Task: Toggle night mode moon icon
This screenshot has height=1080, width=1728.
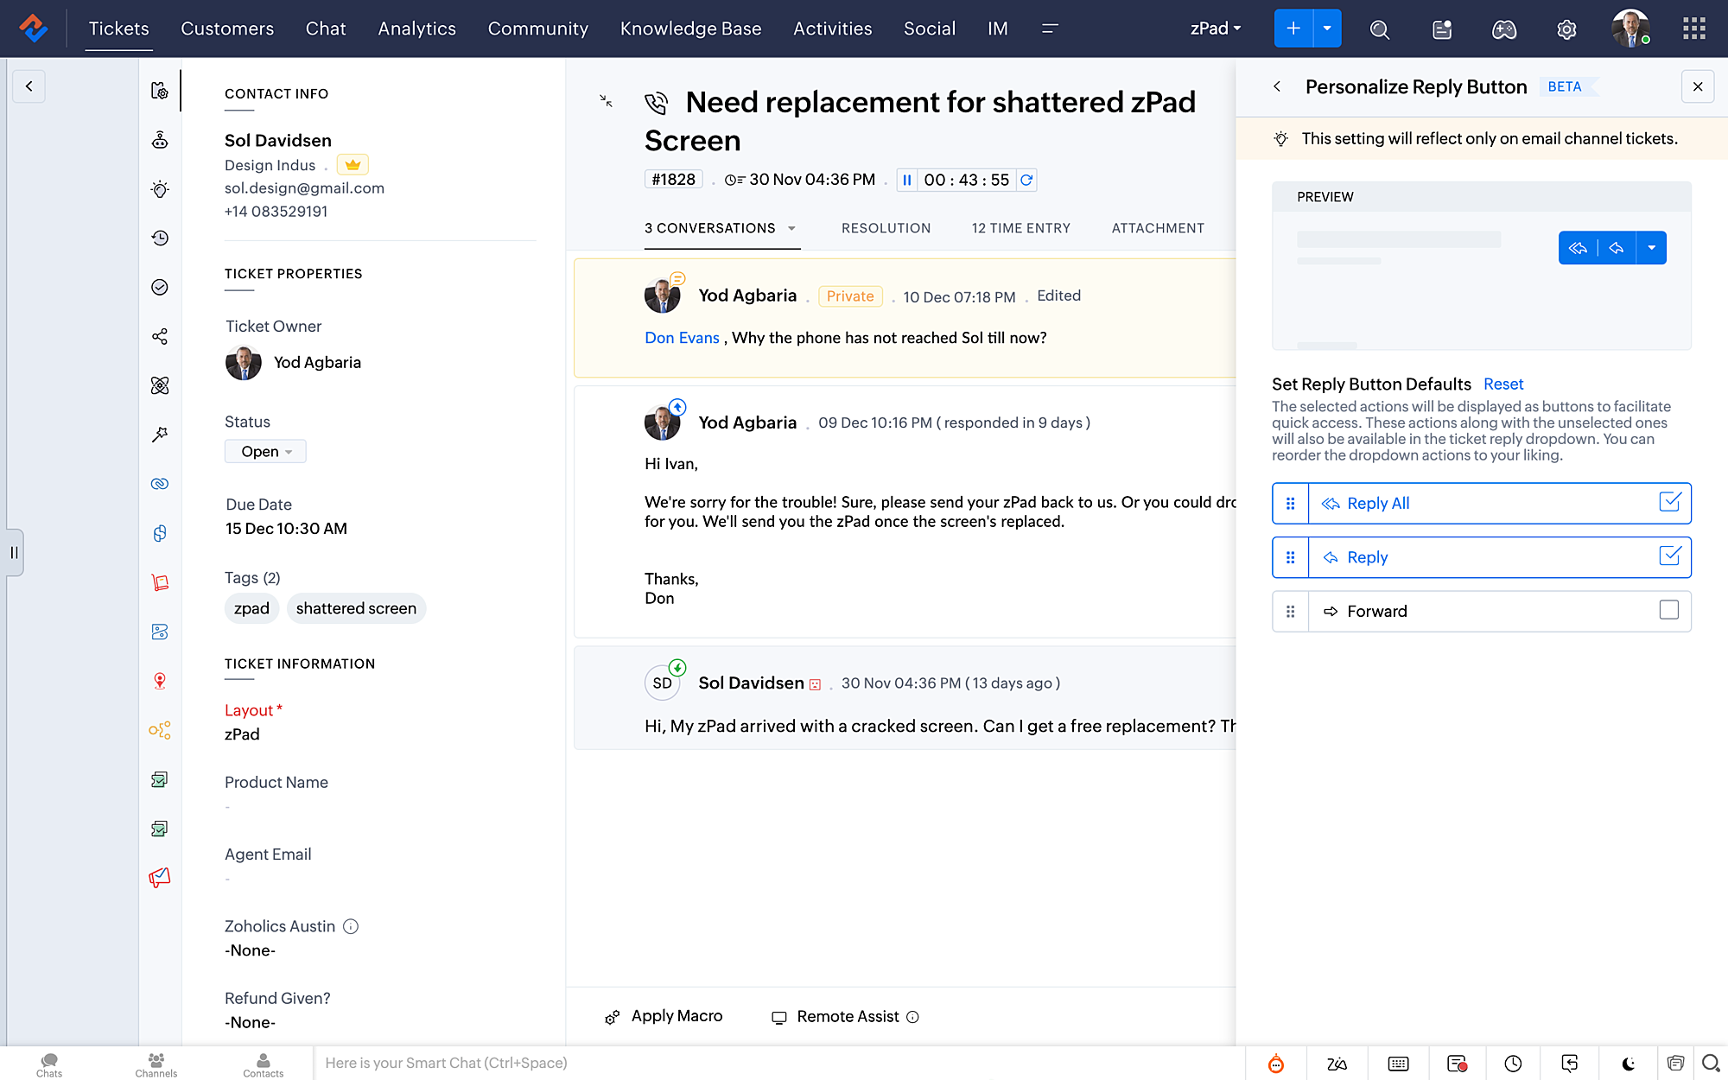Action: pos(1628,1064)
